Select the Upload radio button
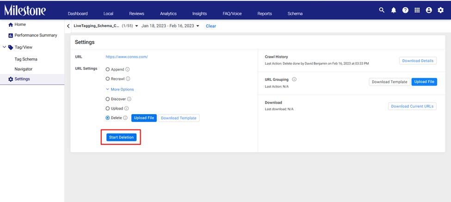This screenshot has width=451, height=202. coord(108,109)
